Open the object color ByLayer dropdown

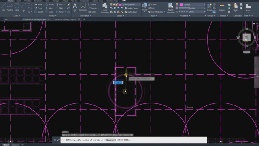click(204, 4)
